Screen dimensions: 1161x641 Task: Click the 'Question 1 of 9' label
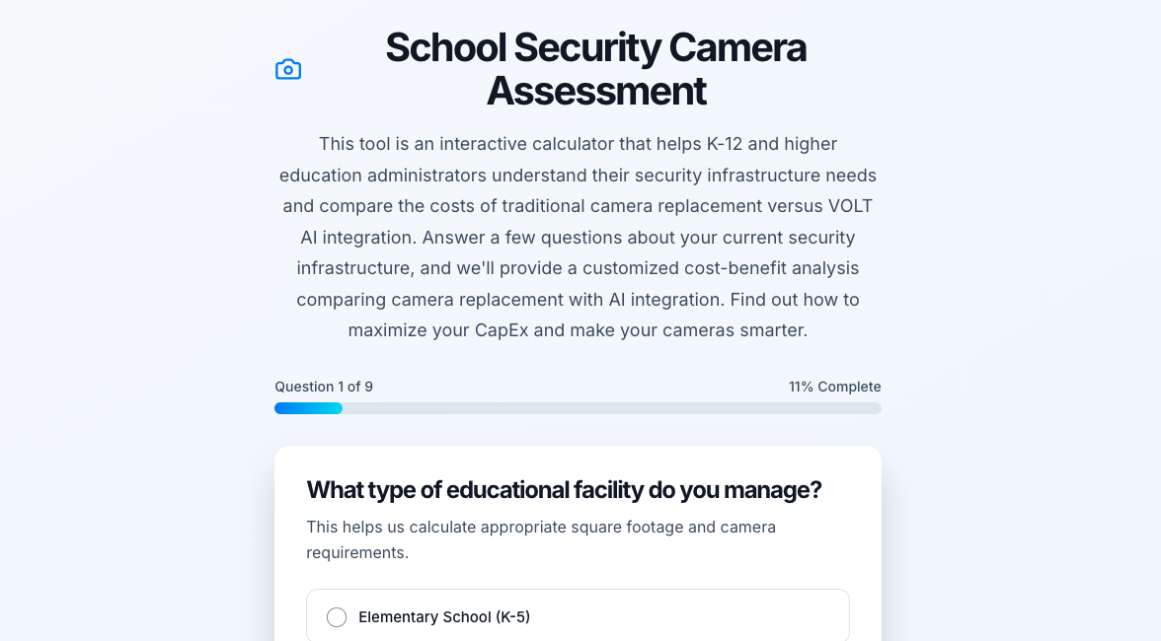coord(324,387)
